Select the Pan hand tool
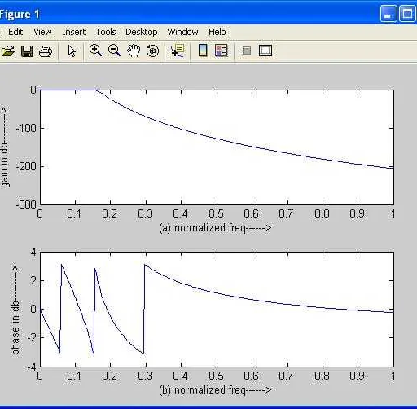Viewport: 417px width, 409px height. pyautogui.click(x=134, y=51)
